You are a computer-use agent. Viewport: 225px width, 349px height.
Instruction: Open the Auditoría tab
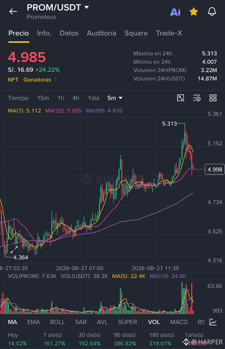(x=102, y=33)
